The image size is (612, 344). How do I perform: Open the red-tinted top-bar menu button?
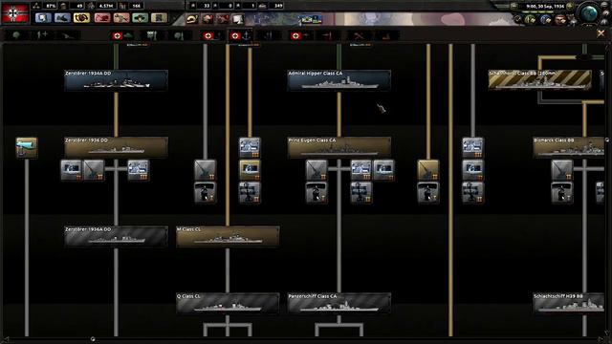click(102, 18)
